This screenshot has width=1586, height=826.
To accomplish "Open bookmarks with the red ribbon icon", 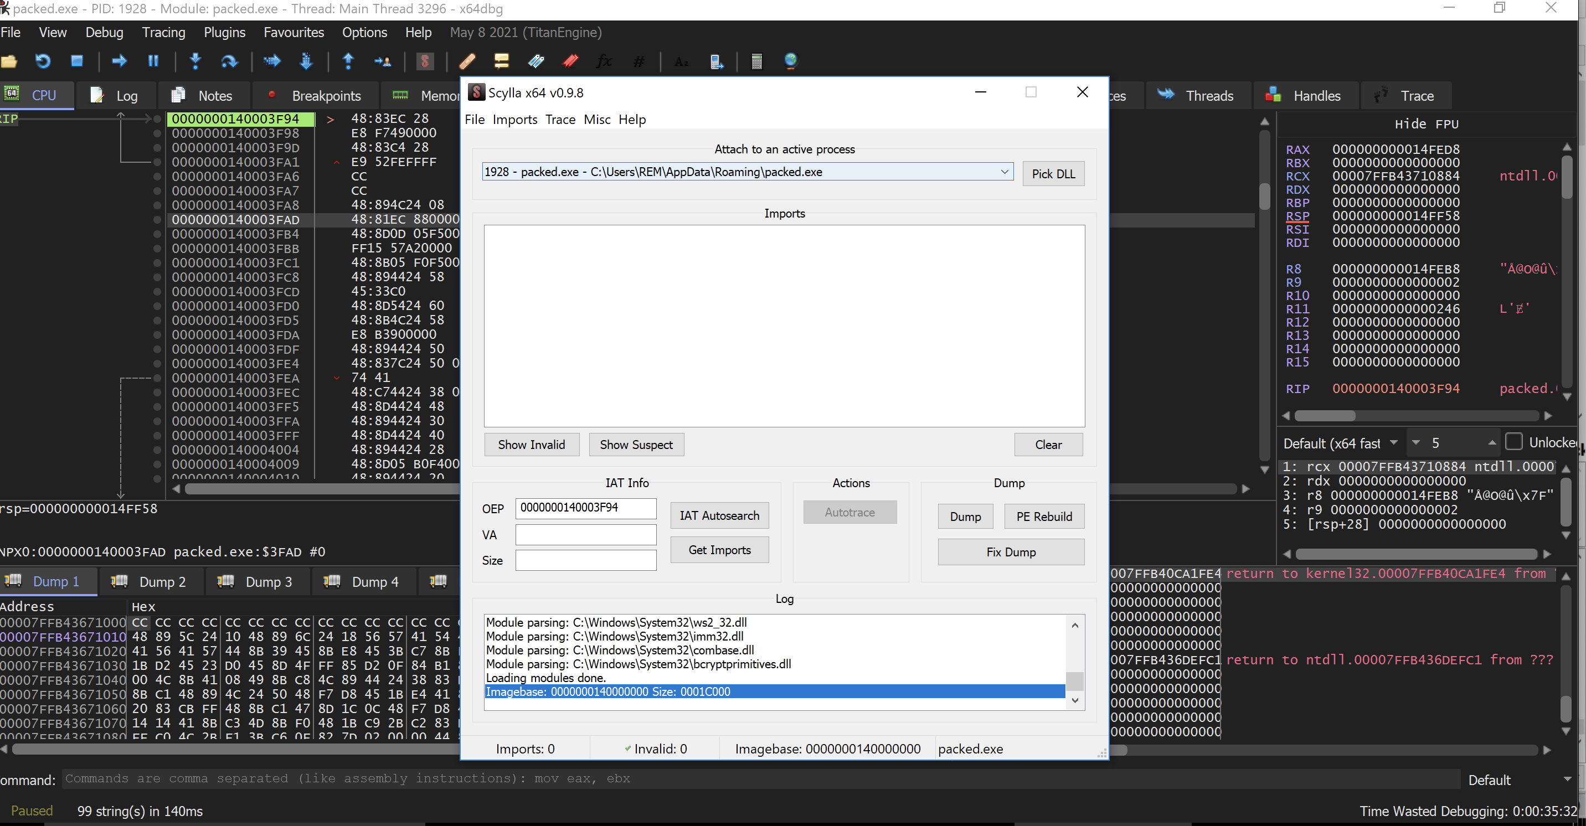I will [x=570, y=61].
